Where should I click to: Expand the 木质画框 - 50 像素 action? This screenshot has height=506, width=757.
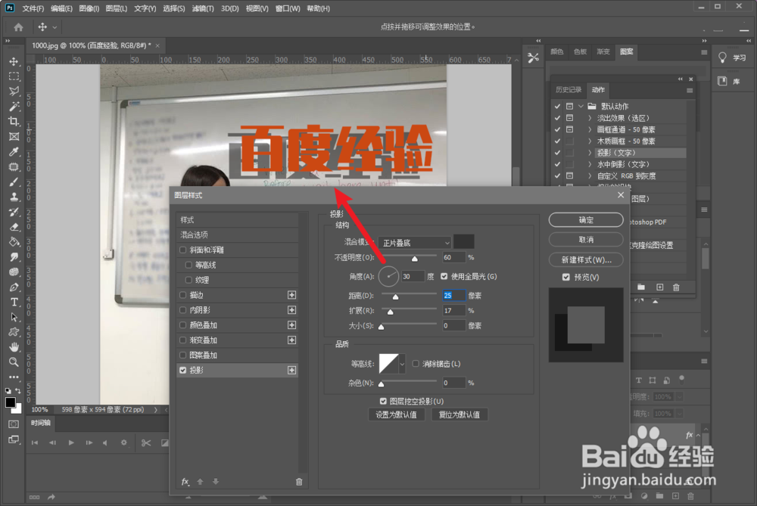point(590,141)
